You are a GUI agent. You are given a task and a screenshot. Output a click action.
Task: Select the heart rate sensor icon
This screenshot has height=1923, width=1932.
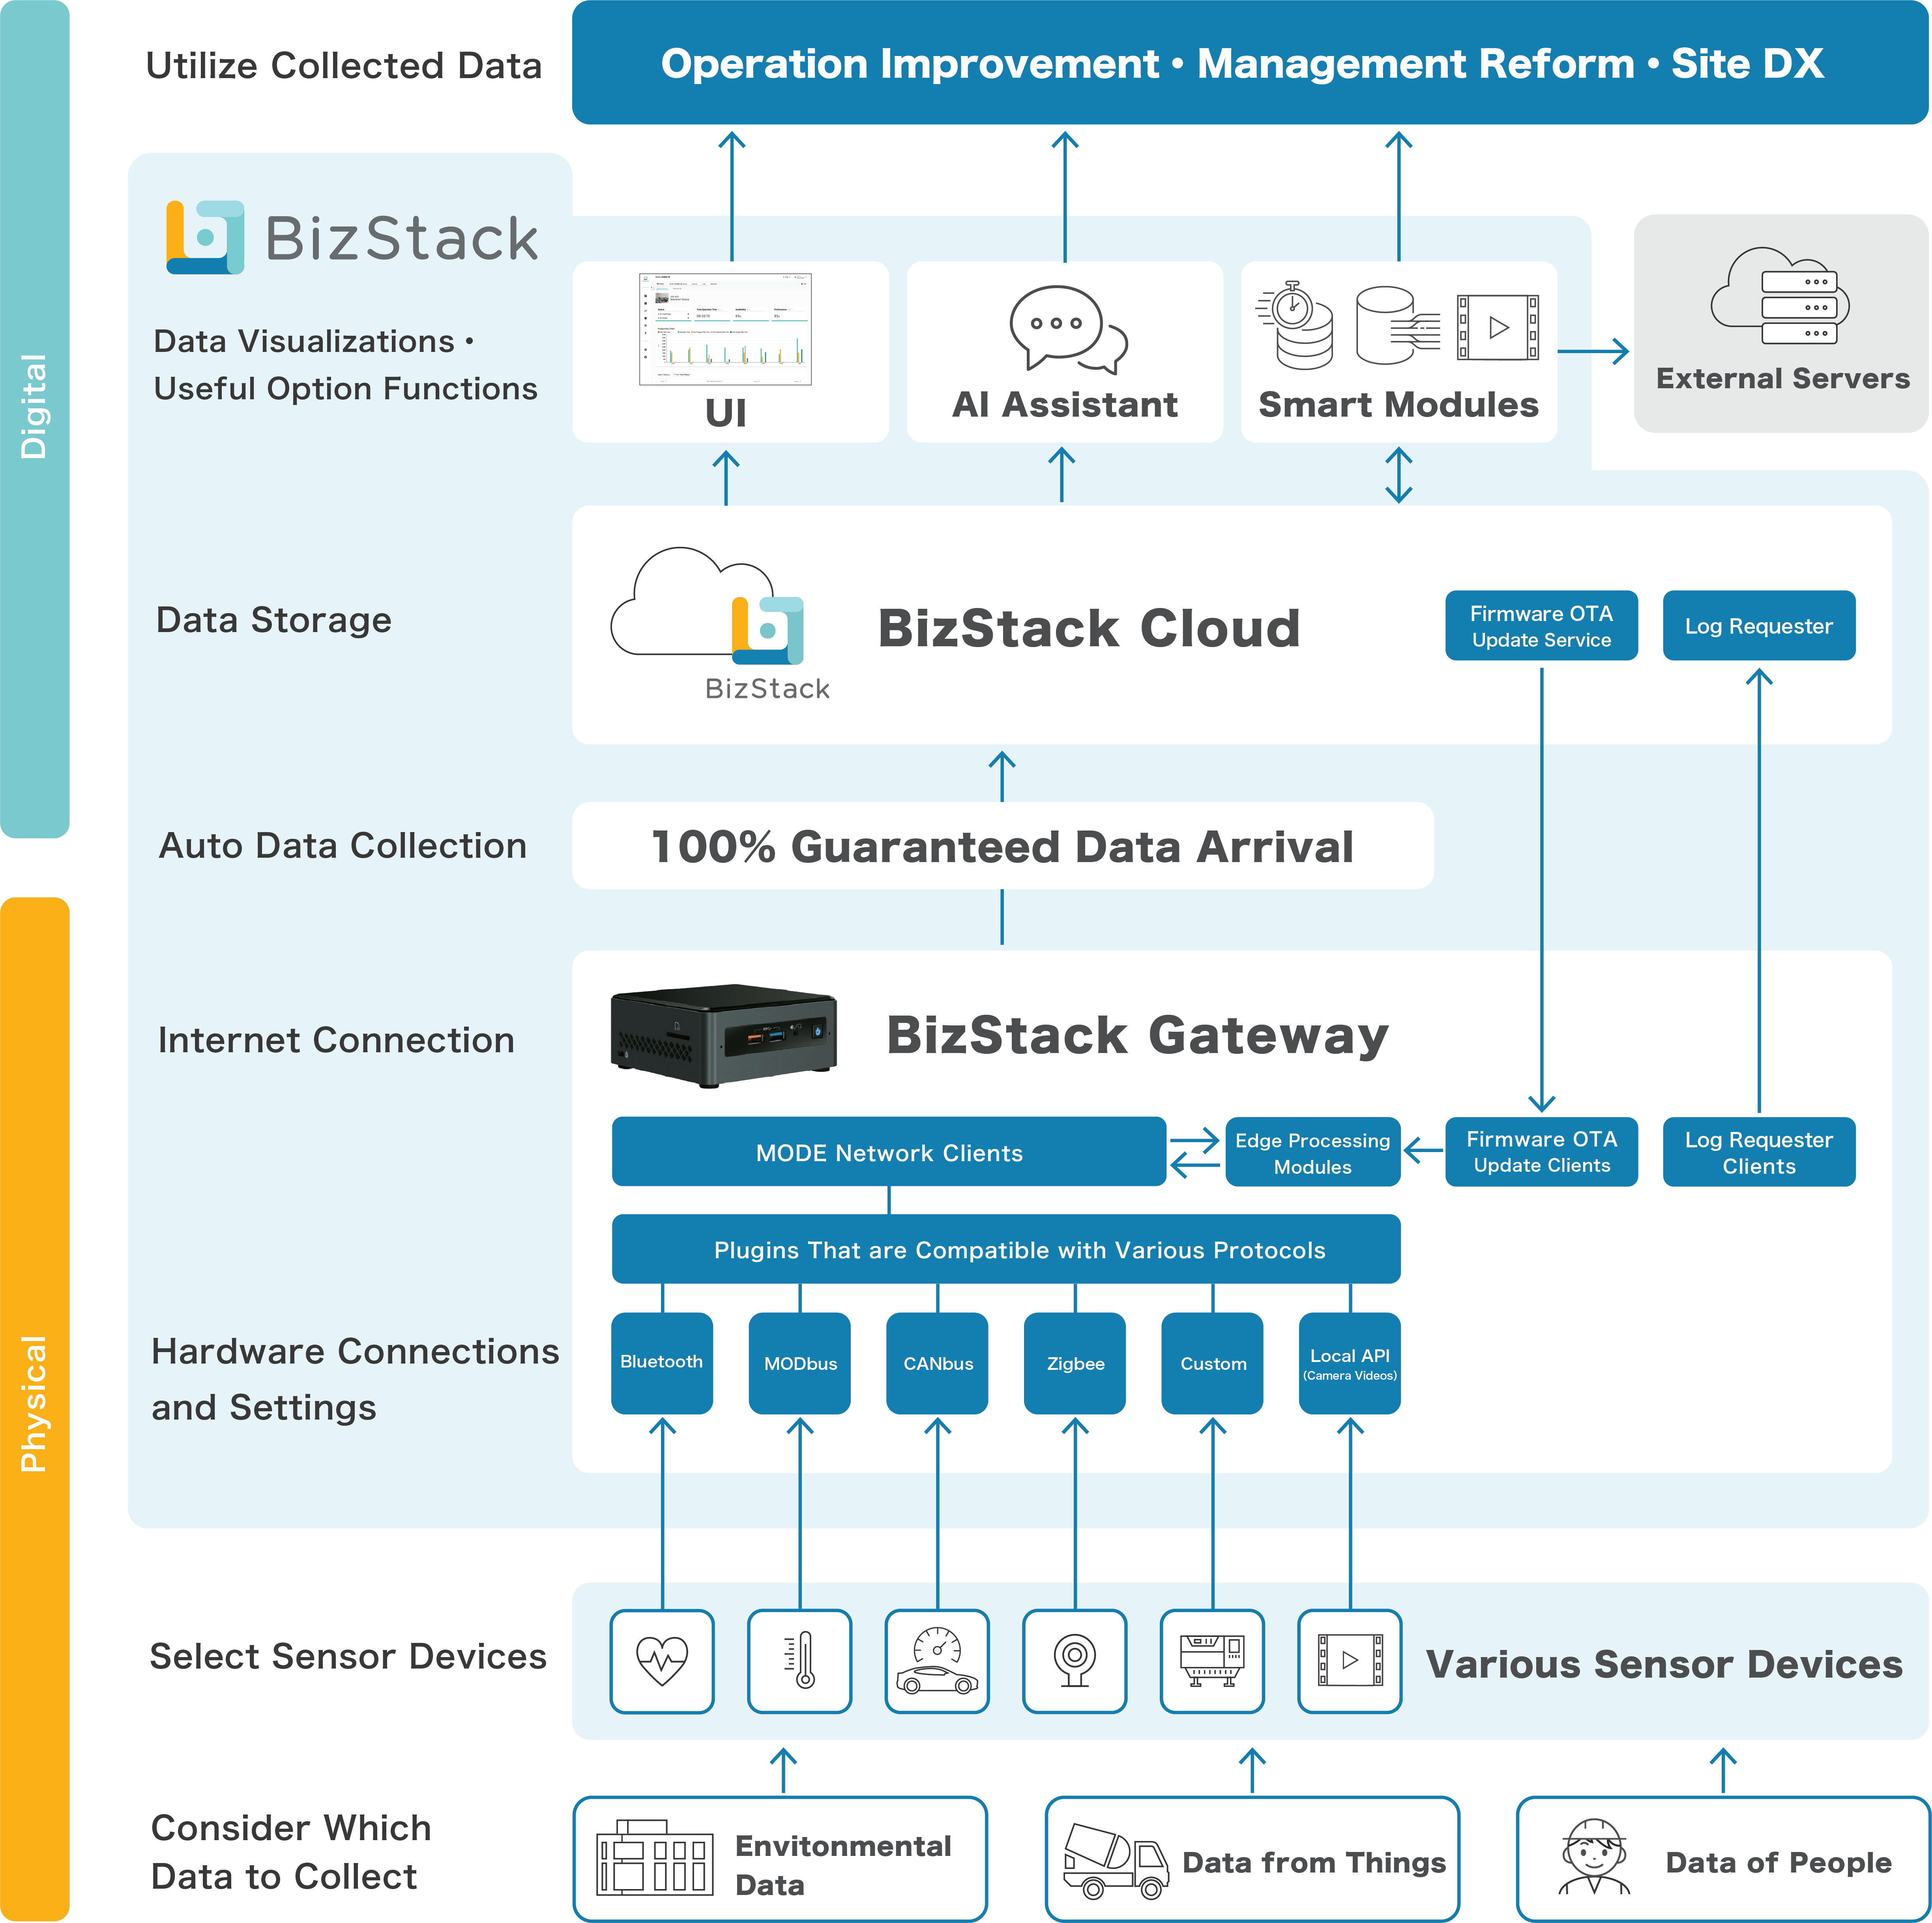point(662,1661)
